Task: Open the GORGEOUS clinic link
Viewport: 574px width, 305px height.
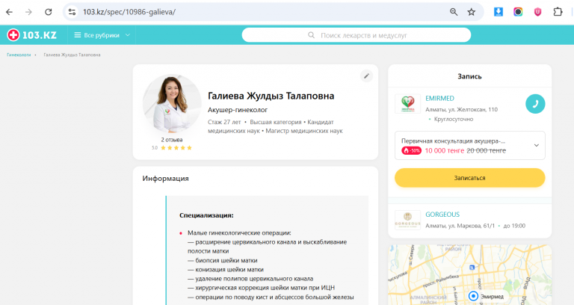Action: [442, 215]
